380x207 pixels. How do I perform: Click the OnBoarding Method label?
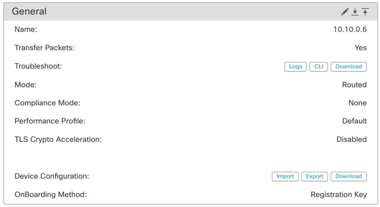click(51, 194)
